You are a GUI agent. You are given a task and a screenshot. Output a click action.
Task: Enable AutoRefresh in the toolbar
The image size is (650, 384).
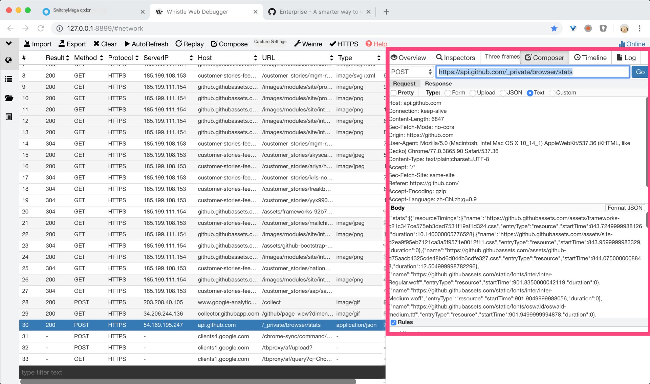tap(146, 44)
